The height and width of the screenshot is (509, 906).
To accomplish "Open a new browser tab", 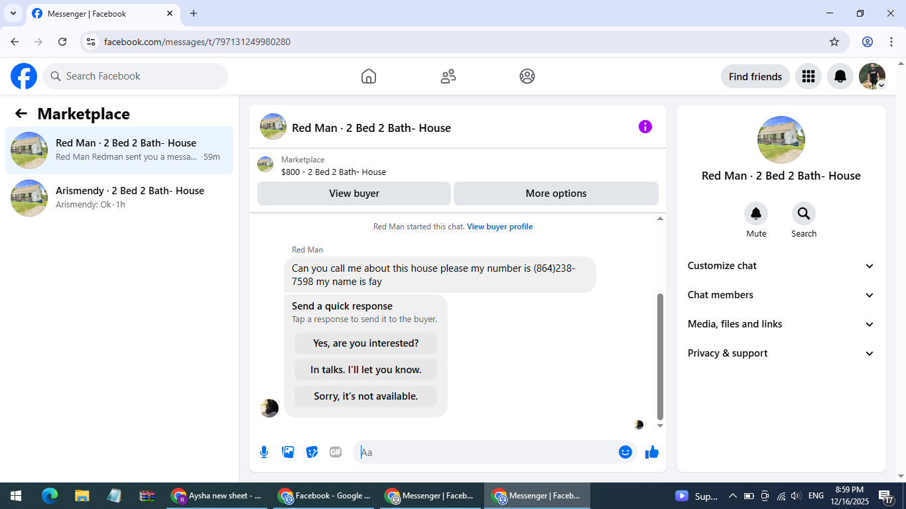I will pyautogui.click(x=194, y=13).
